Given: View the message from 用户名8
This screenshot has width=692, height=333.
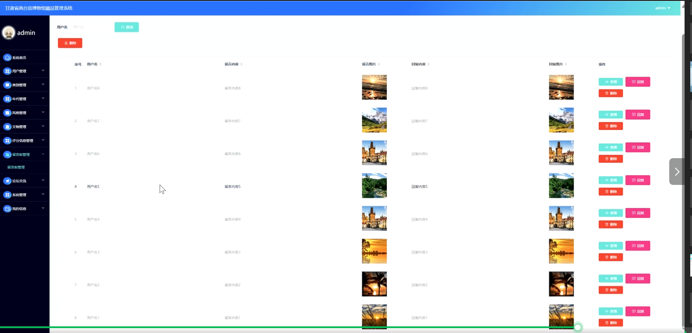Looking at the screenshot, I should (x=611, y=82).
